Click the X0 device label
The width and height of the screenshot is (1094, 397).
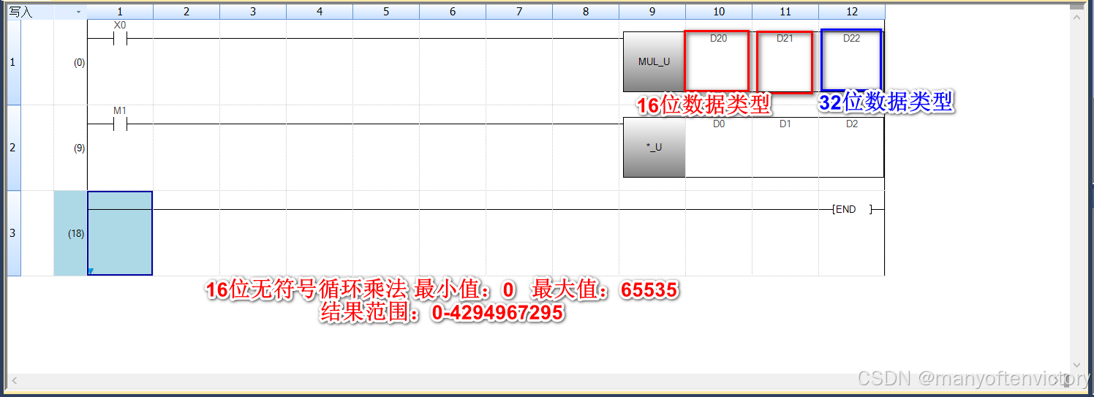120,25
